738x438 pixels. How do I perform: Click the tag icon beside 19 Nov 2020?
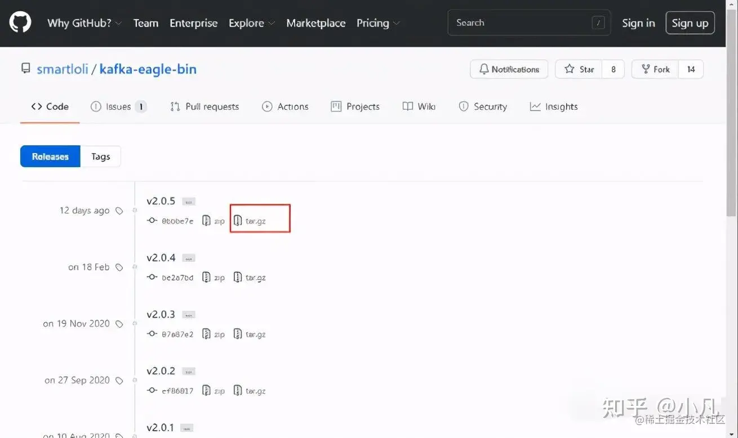click(119, 324)
